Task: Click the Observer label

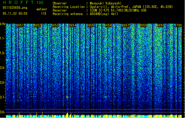Action: click(60, 3)
